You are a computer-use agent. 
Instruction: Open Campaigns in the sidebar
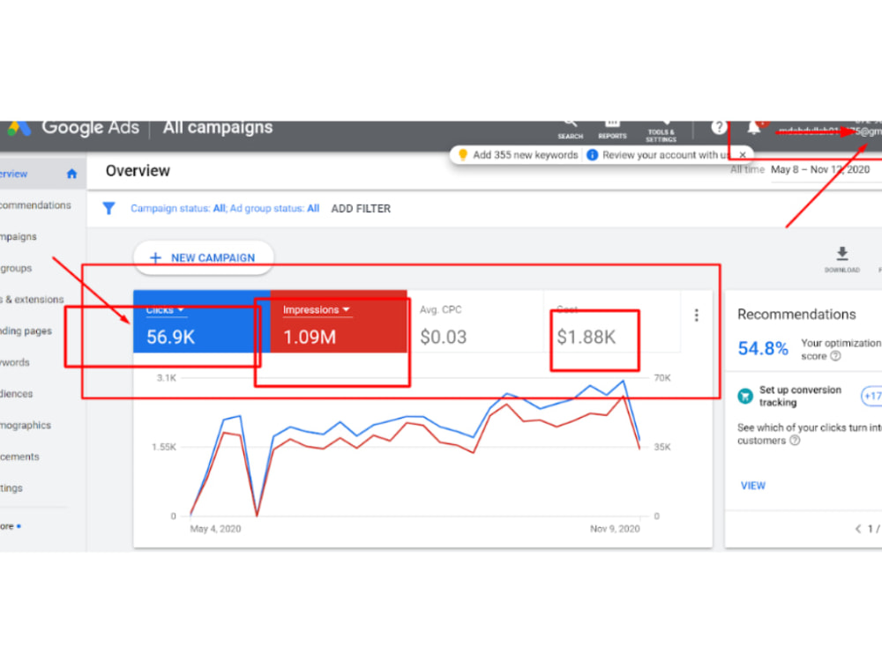pyautogui.click(x=18, y=236)
